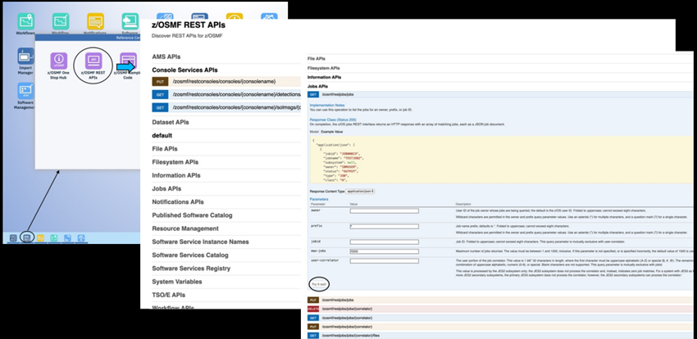
Task: Expand the System Variables section
Action: coord(177,282)
